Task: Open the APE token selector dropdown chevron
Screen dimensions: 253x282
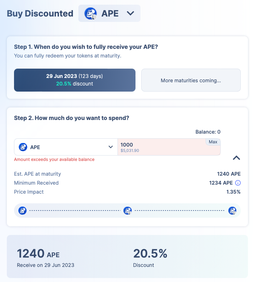Action: point(130,13)
